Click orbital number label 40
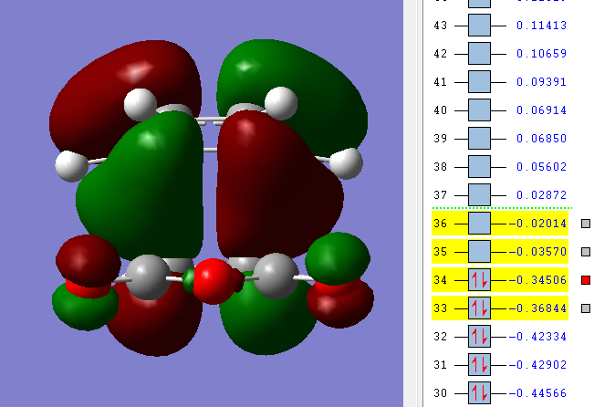Image resolution: width=594 pixels, height=407 pixels. (x=440, y=110)
